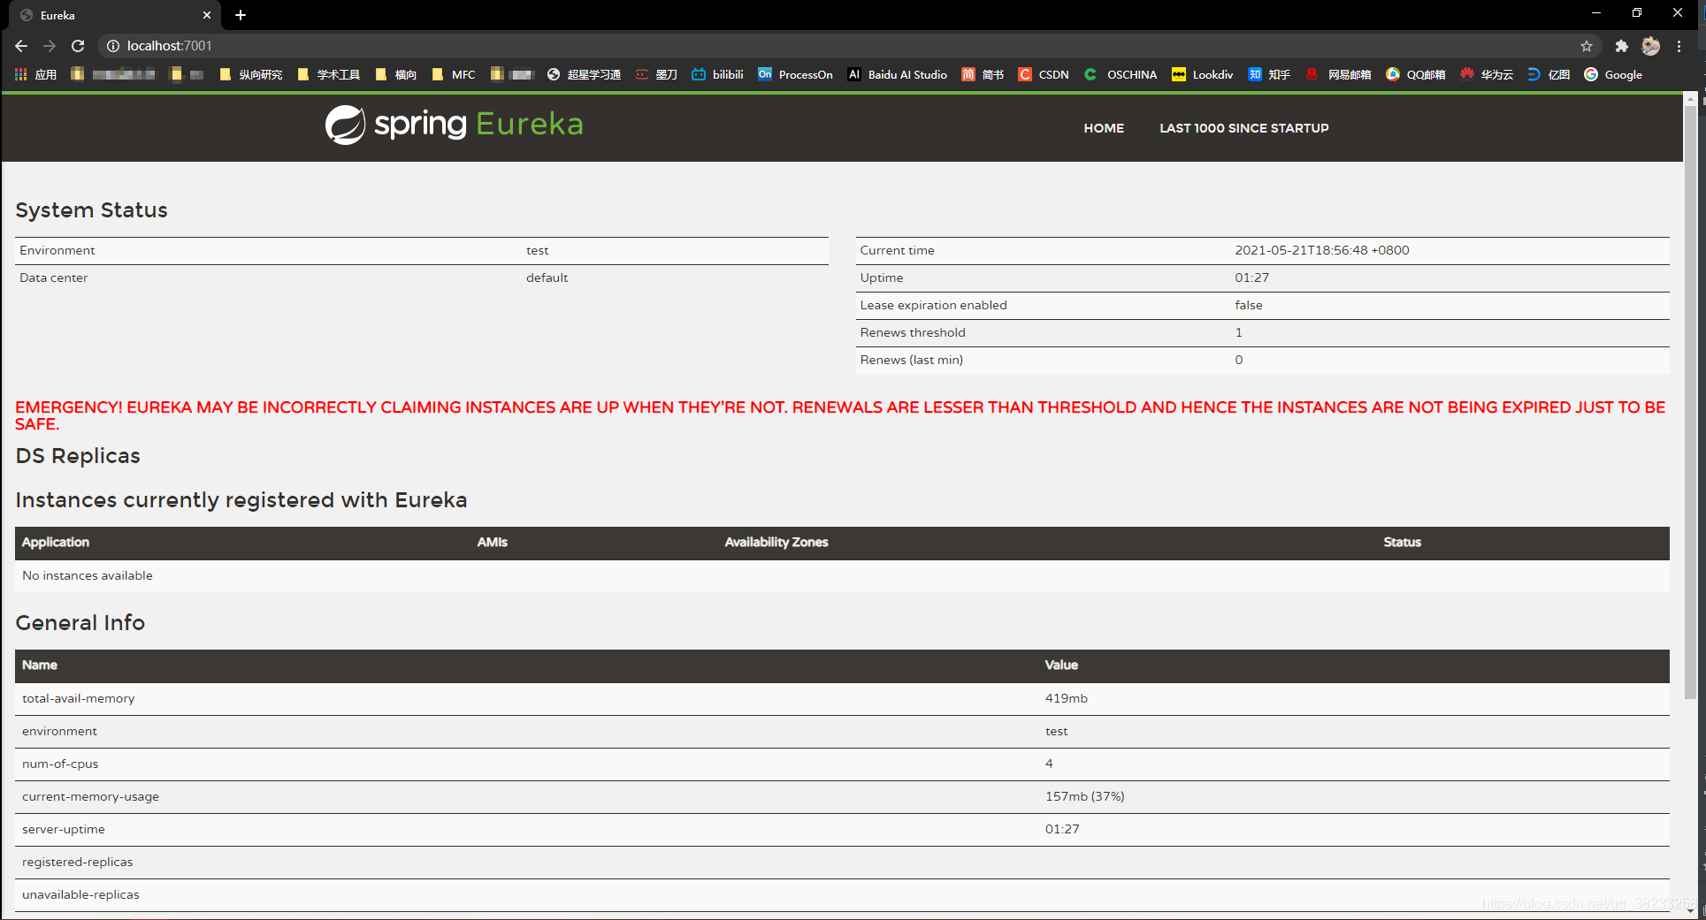Click the AMIs column header
Image resolution: width=1706 pixels, height=920 pixels.
[492, 542]
